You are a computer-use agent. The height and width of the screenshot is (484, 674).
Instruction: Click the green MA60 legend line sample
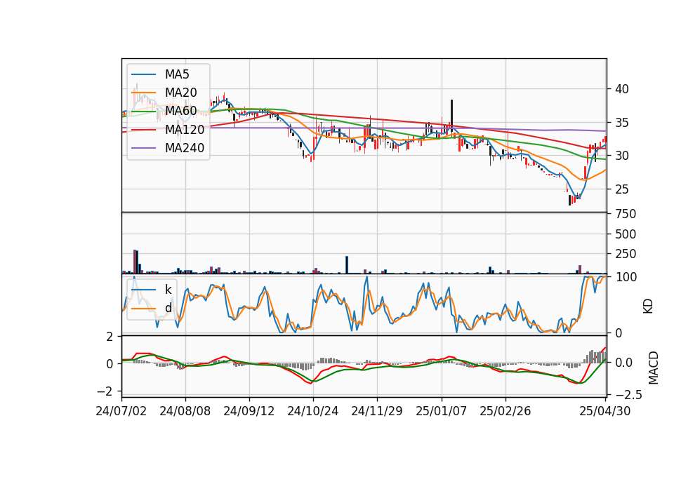pos(143,112)
